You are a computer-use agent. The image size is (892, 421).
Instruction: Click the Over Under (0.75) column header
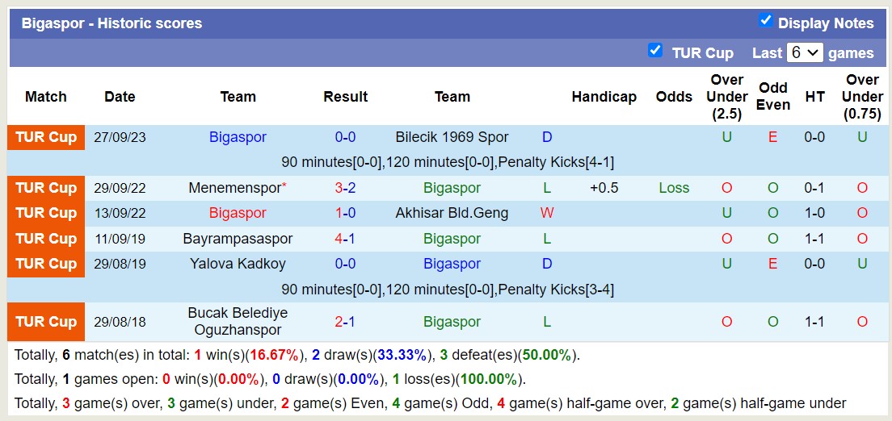tap(862, 97)
